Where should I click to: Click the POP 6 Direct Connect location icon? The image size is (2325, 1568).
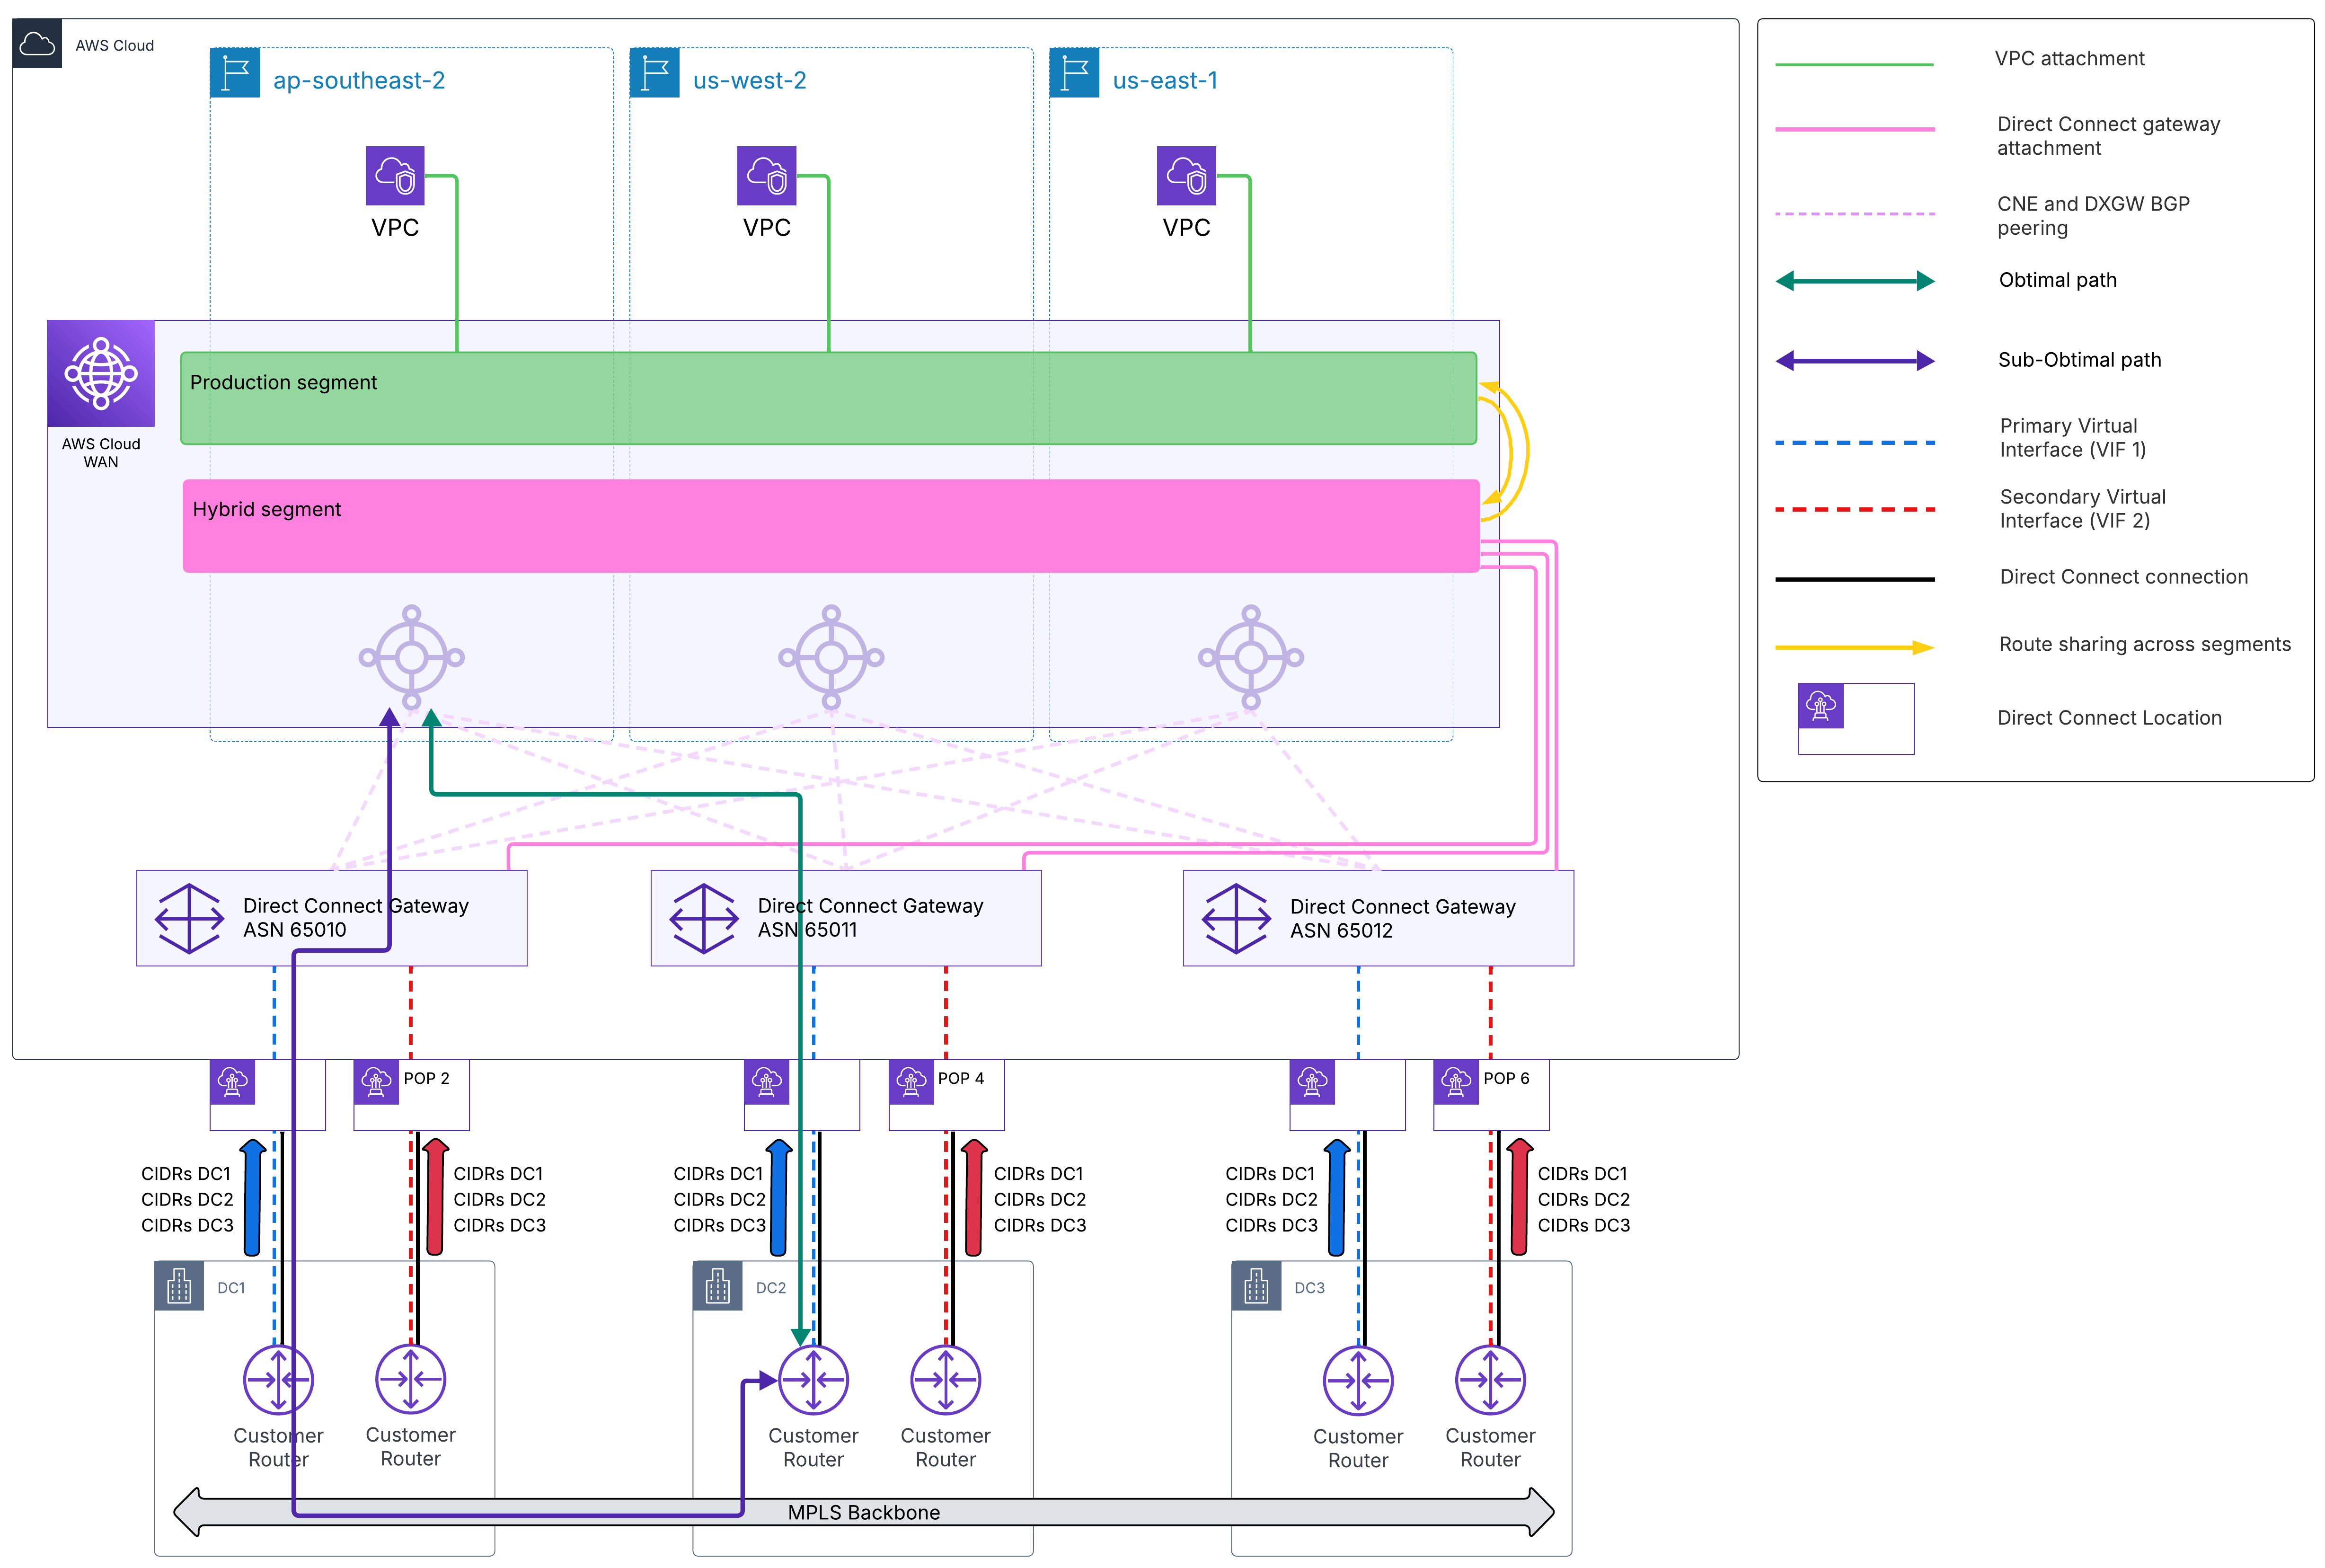pyautogui.click(x=1456, y=1082)
